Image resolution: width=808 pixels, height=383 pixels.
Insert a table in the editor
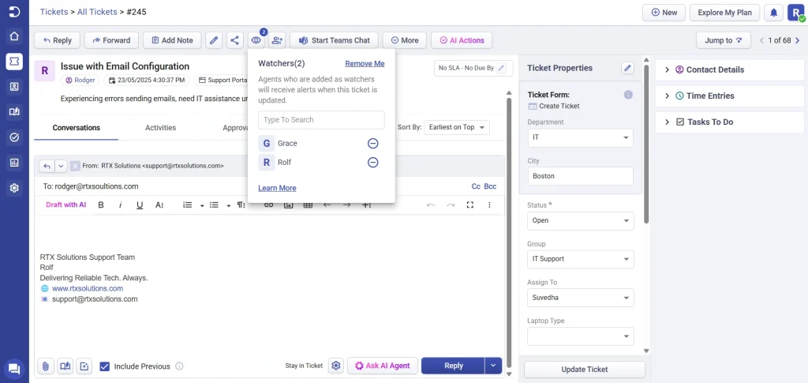tap(308, 205)
